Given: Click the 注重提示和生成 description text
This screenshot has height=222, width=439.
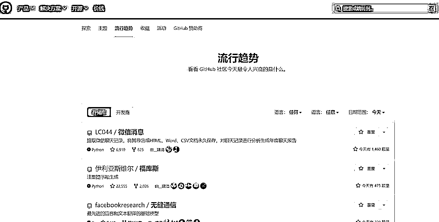Looking at the screenshot, I should [103, 177].
